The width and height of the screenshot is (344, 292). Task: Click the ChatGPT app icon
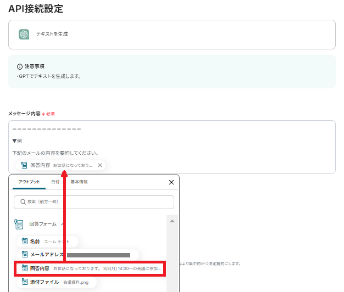24,34
